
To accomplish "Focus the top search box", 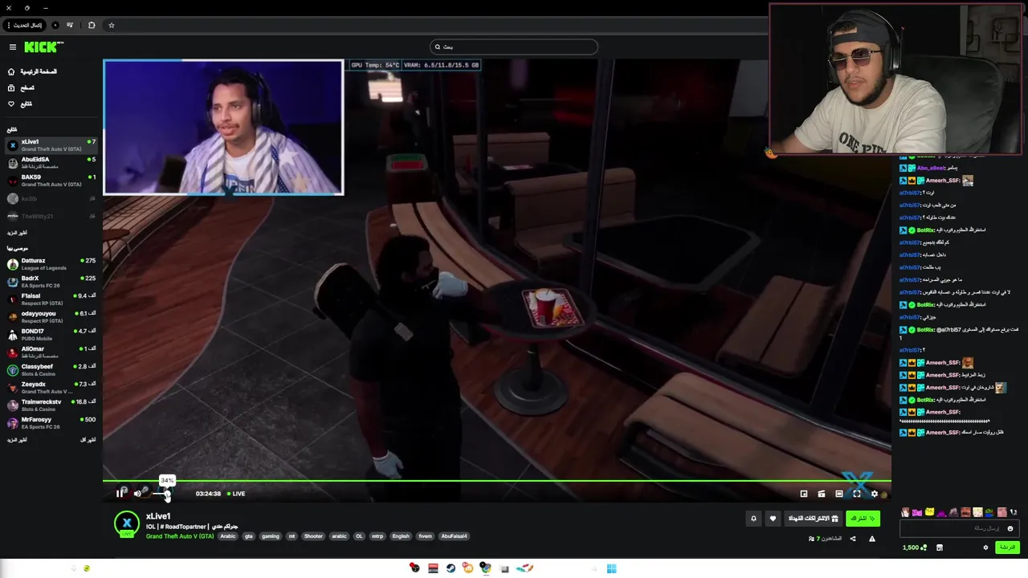I will pos(514,47).
